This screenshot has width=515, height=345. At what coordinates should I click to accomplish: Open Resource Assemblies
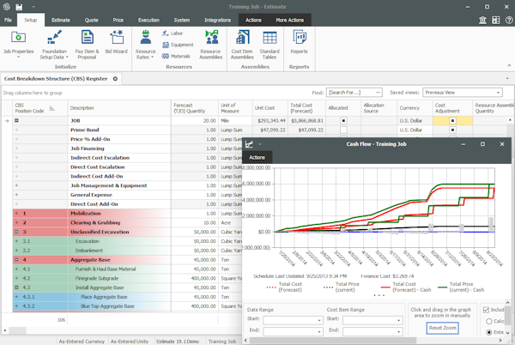[211, 45]
